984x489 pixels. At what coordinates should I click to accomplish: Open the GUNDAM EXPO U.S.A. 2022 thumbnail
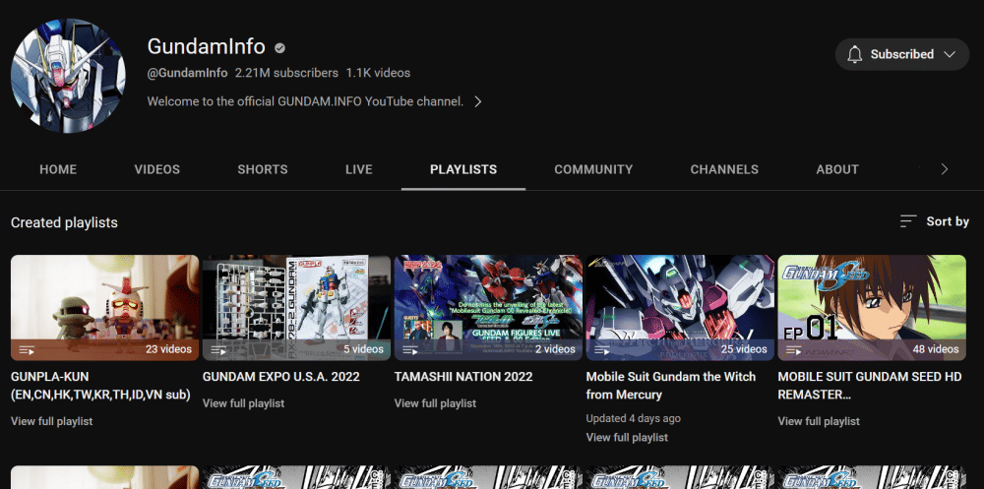coord(296,308)
